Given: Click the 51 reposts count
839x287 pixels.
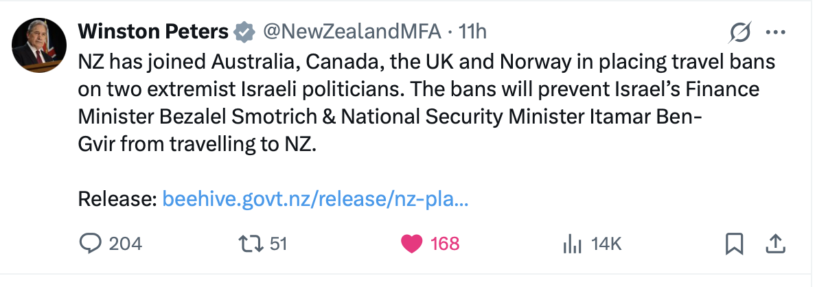Looking at the screenshot, I should [x=277, y=243].
